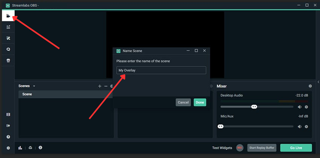Click the cloud backup status icon
Viewport: 320px width, 158px height.
pos(30,147)
